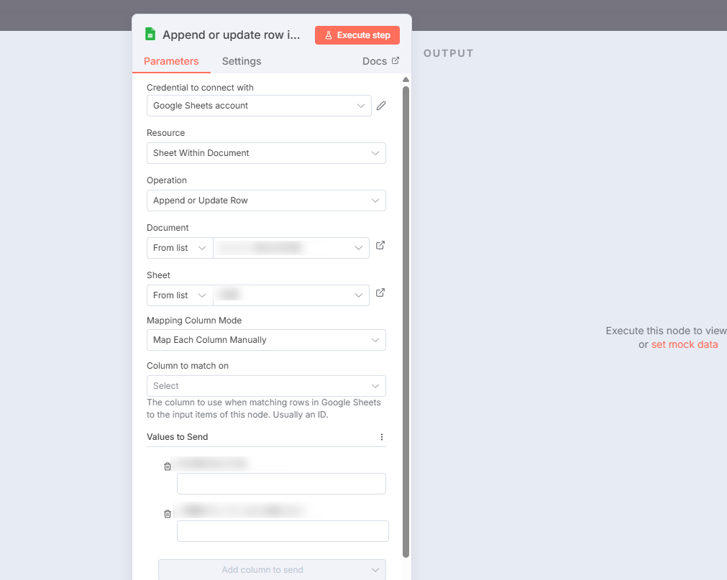The width and height of the screenshot is (727, 580).
Task: Click the first column value input field
Action: pyautogui.click(x=281, y=484)
